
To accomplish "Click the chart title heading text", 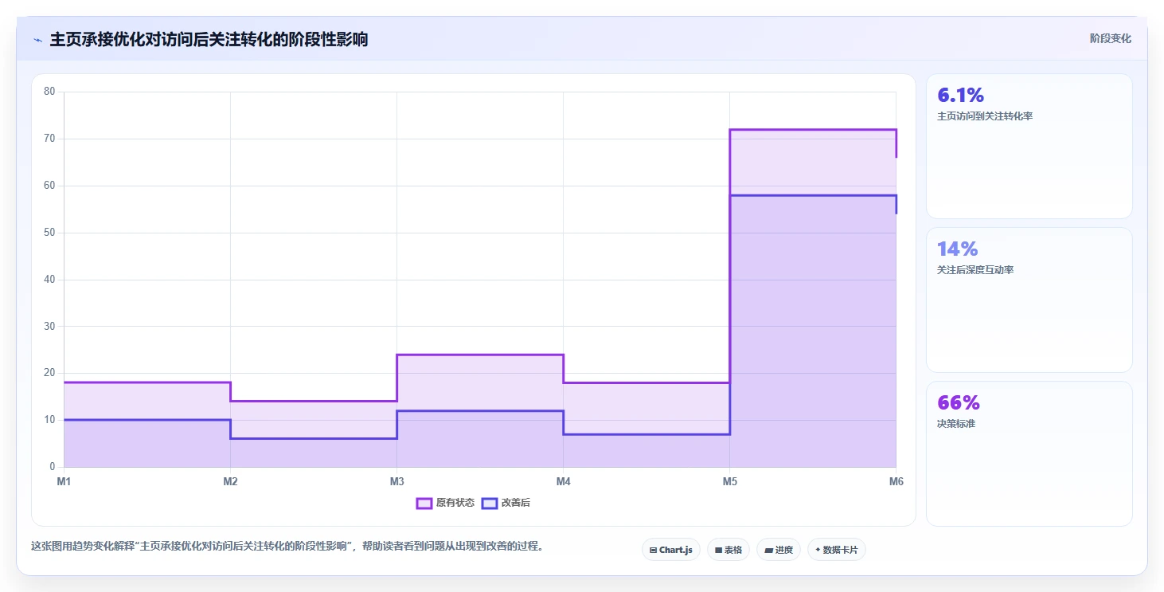I will point(209,39).
